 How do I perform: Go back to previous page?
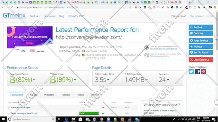pyautogui.click(x=3, y=7)
